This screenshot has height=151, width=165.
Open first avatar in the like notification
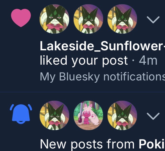pyautogui.click(x=55, y=19)
